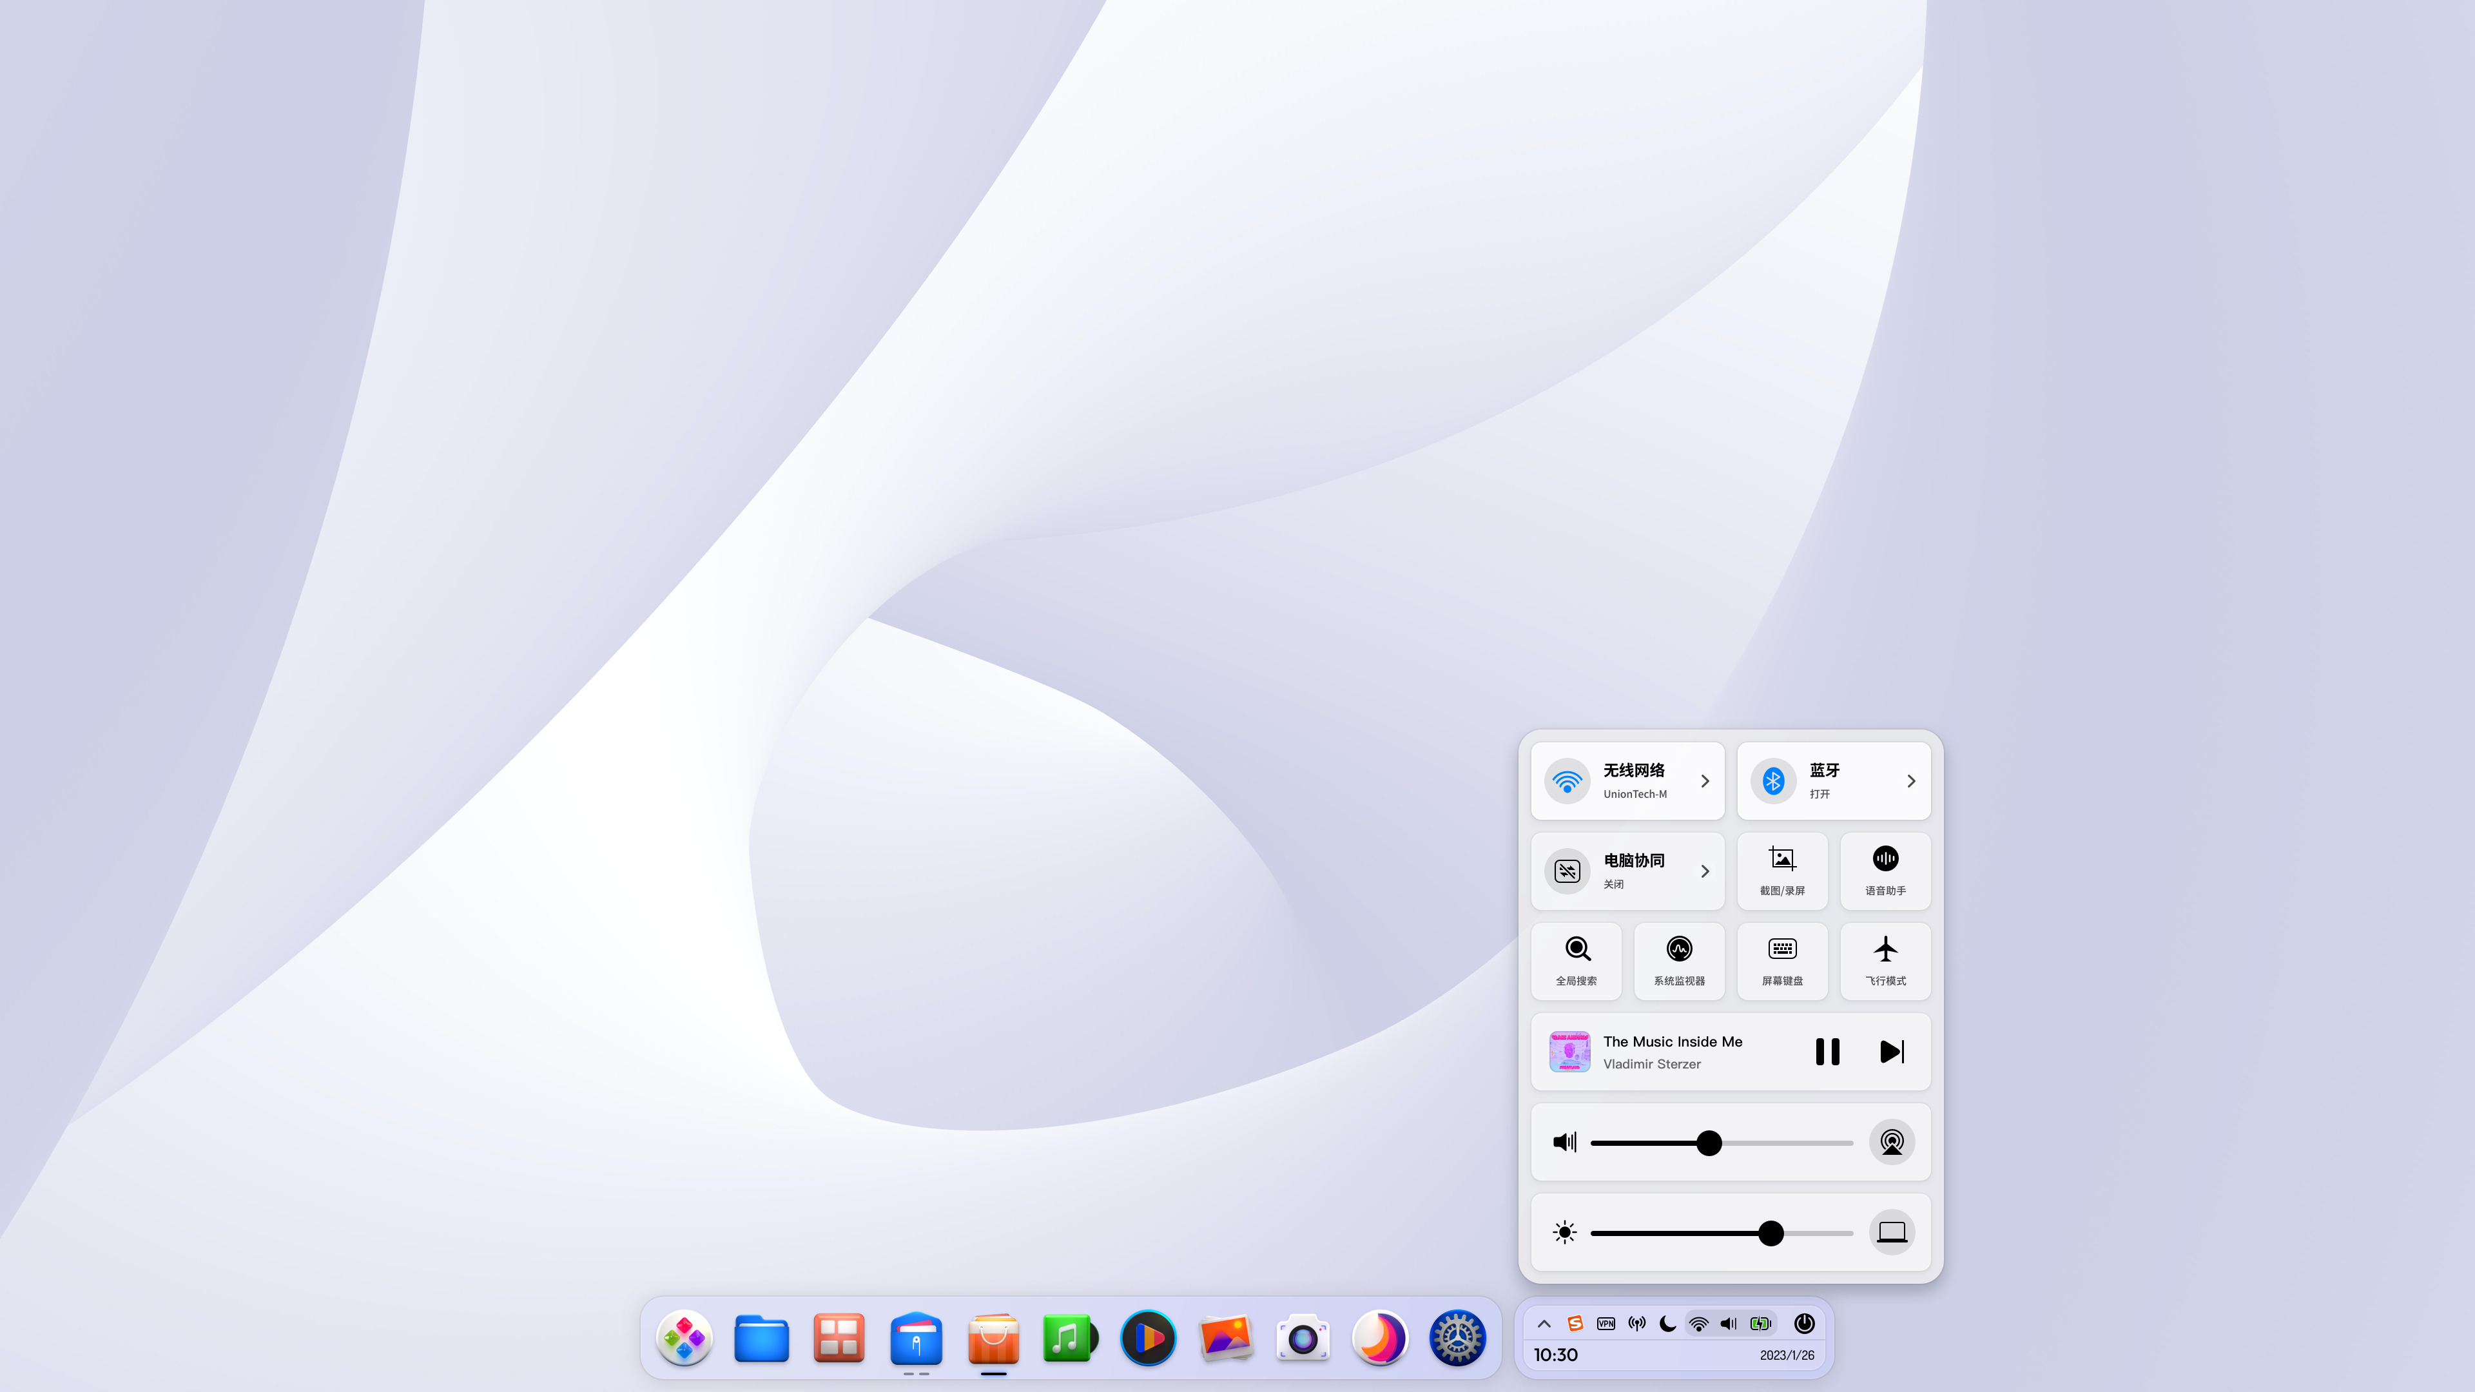Click the Sogou input method tray icon
2475x1392 pixels.
tap(1575, 1324)
